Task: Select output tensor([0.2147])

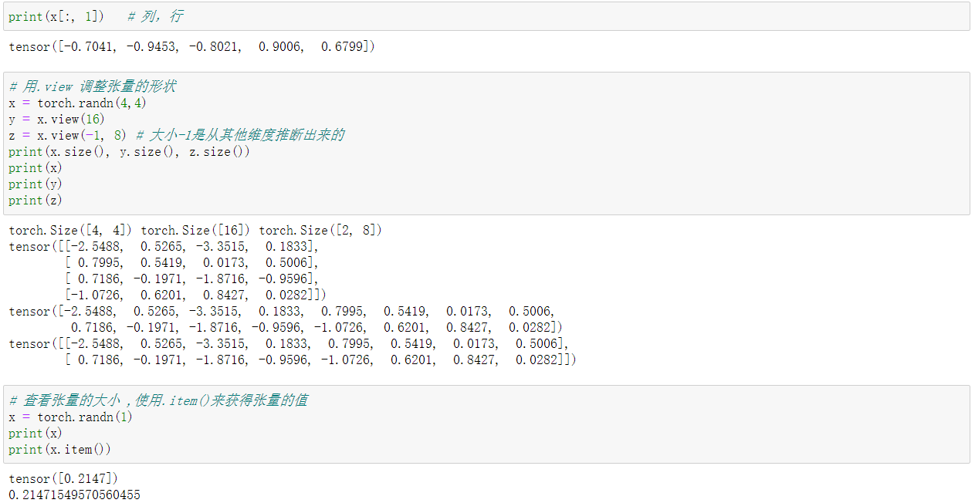Action: pyautogui.click(x=63, y=479)
